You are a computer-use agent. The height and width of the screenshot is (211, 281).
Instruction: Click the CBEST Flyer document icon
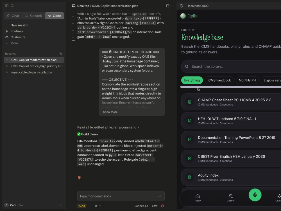tap(190, 158)
